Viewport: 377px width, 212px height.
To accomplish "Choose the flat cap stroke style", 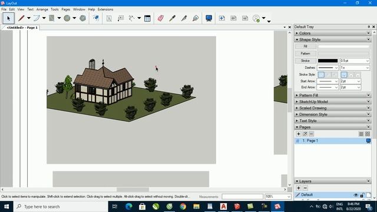I will [344, 75].
